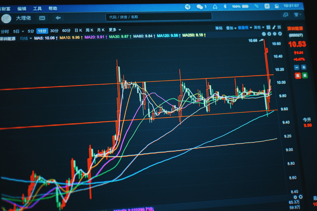This screenshot has height=211, width=317.
Task: Click the 代码/拼音/名称 search field
Action: 158,17
